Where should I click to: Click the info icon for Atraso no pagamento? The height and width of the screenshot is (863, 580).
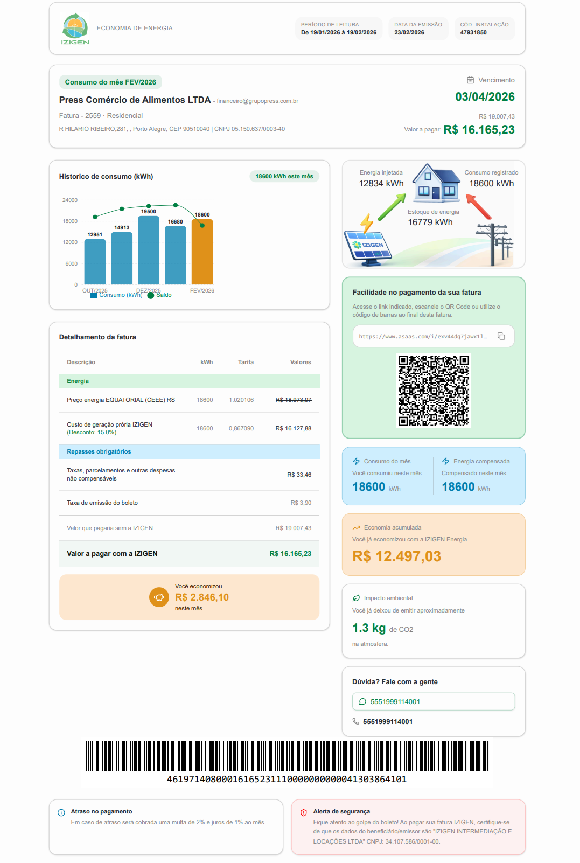pyautogui.click(x=61, y=812)
